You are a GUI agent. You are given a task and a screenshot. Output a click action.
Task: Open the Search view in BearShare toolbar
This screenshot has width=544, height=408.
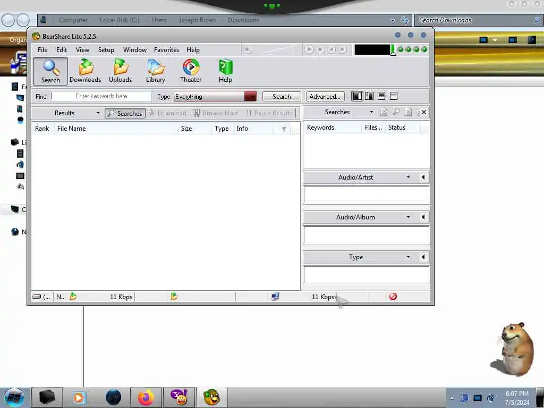(x=50, y=72)
